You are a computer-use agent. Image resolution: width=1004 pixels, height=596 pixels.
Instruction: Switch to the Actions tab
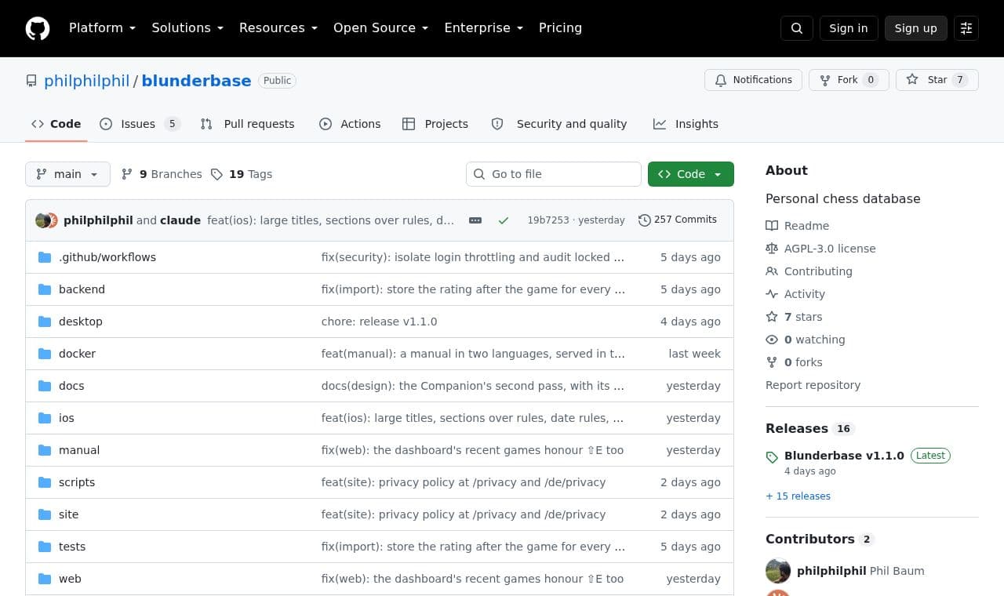pos(350,124)
